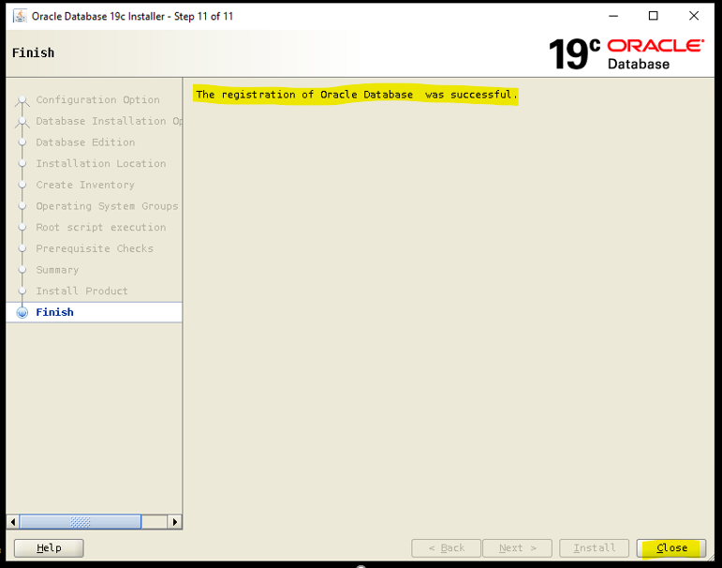Select the Configuration Option step

click(97, 99)
